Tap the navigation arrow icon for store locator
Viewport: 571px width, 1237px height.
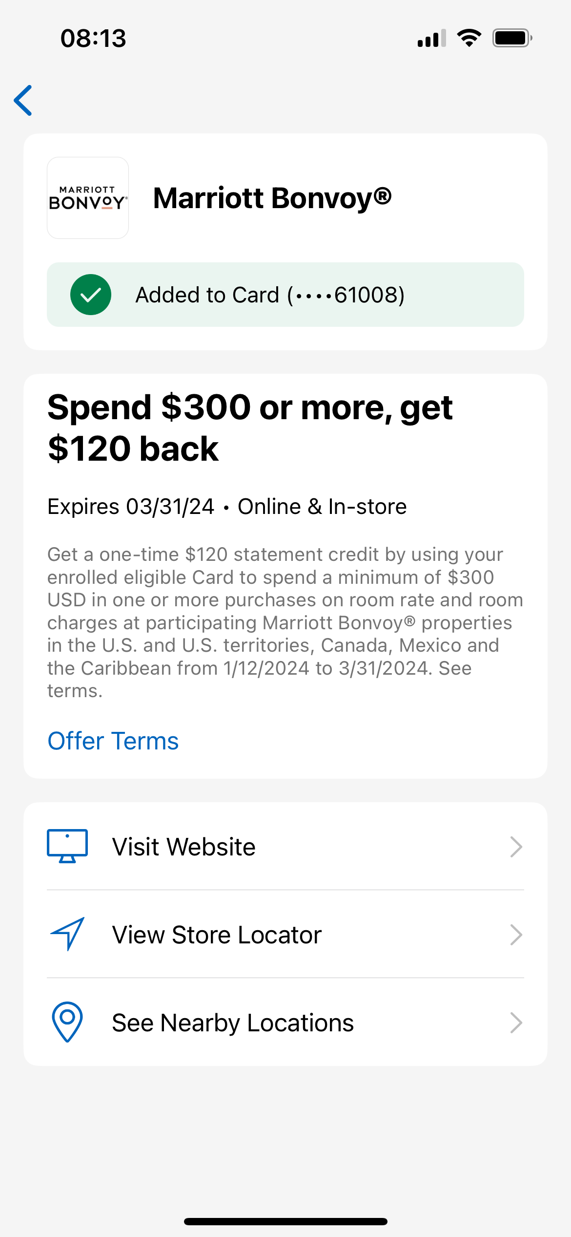(68, 934)
